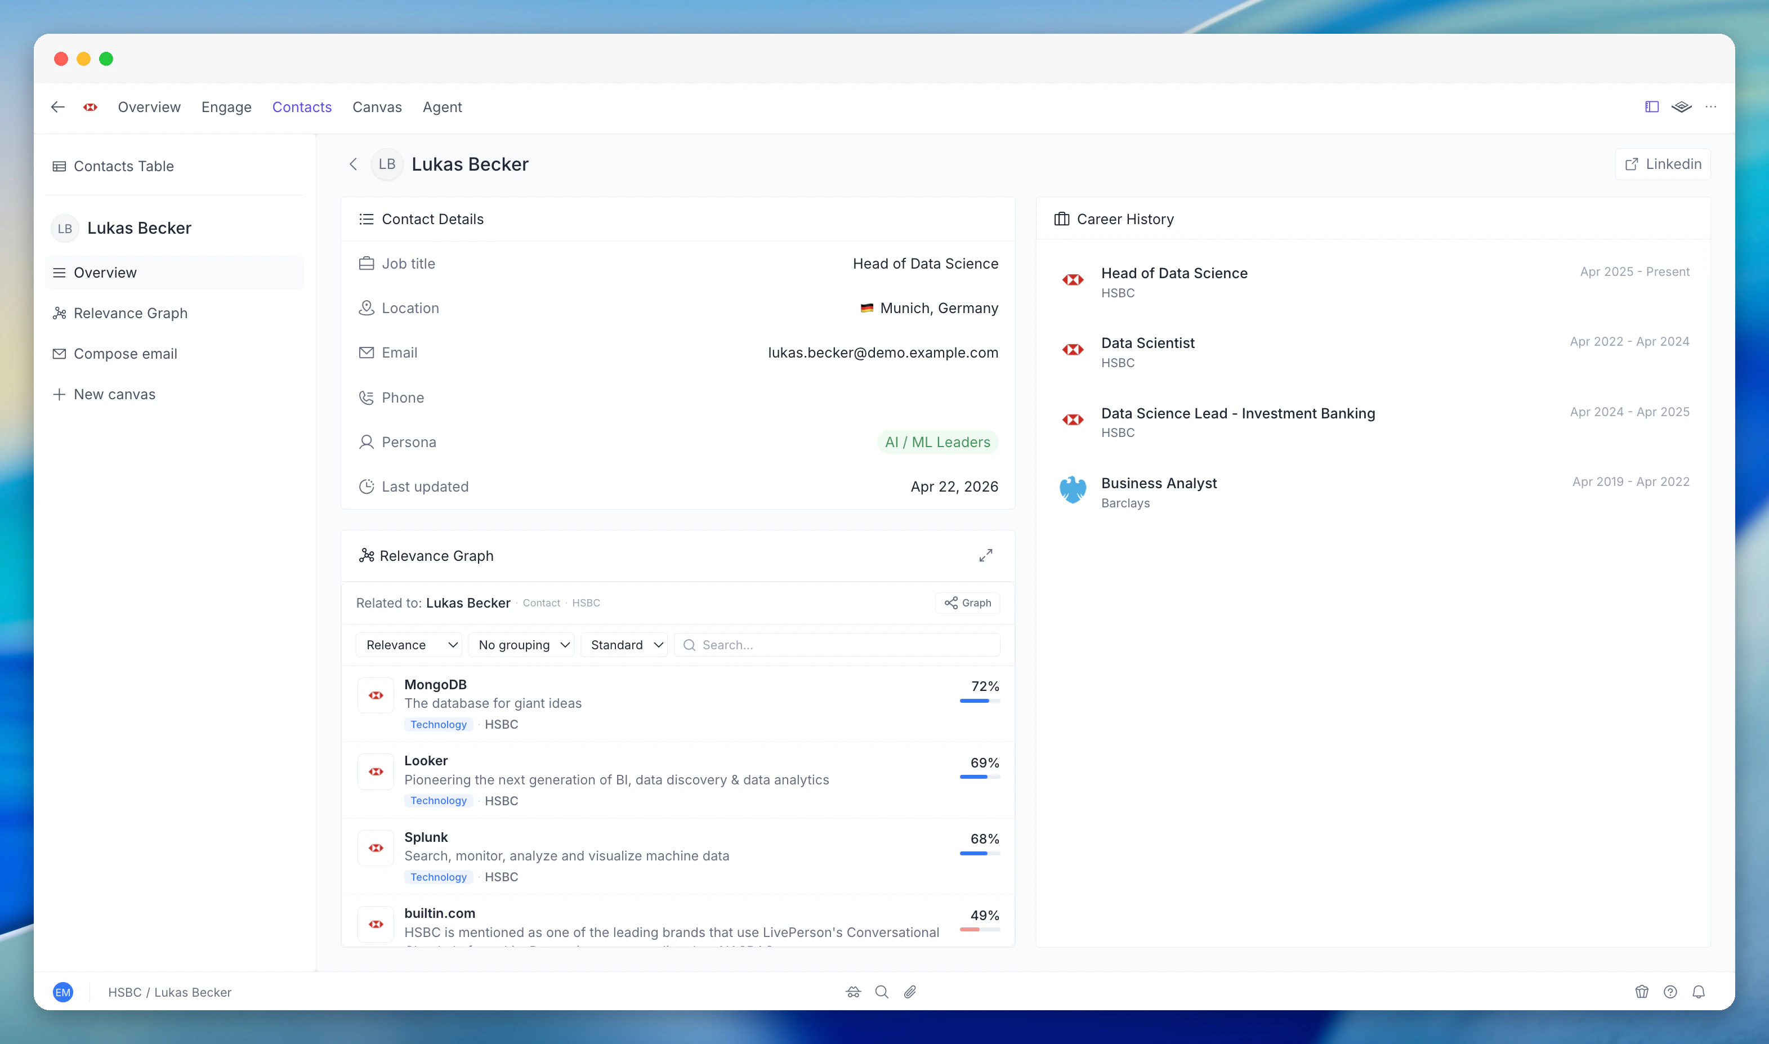
Task: Click the HSBC logo in the top navigation
Action: pos(91,107)
